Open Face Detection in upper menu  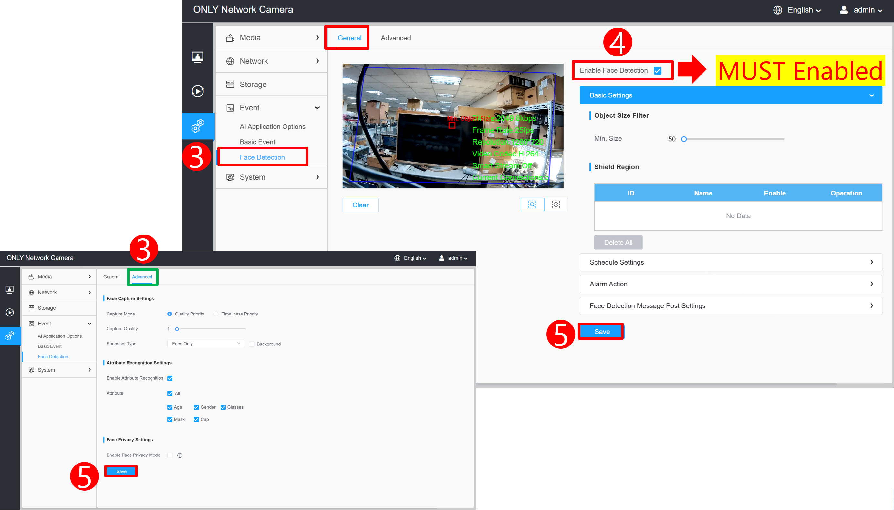point(262,157)
